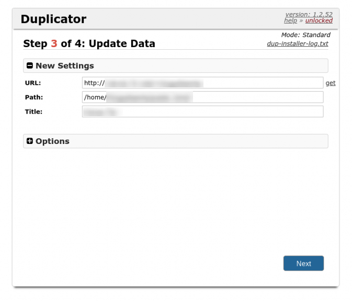Click the Title input field
Screen dimensions: 352x301
(x=203, y=112)
